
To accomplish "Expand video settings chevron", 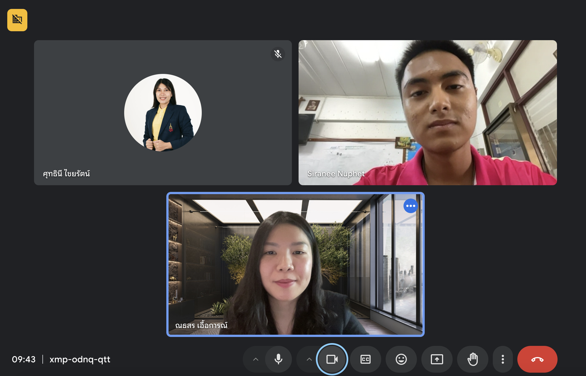I will click(309, 359).
